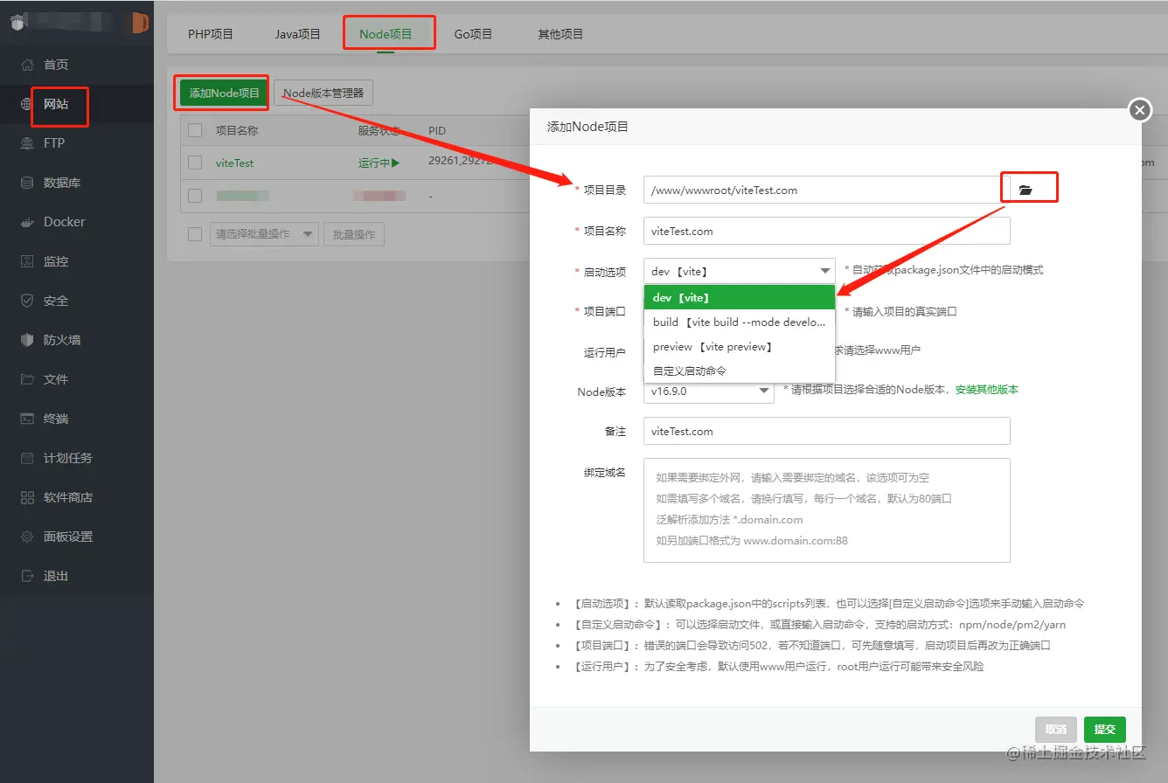Open the Go项目 tab
Viewport: 1168px width, 783px height.
click(473, 34)
